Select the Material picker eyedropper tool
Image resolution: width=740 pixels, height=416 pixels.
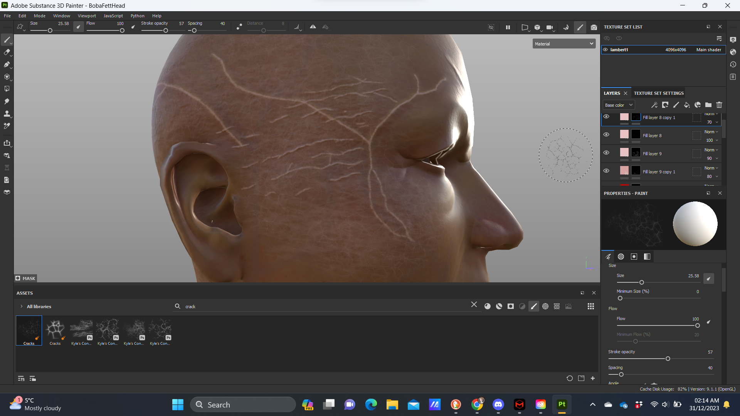(7, 126)
